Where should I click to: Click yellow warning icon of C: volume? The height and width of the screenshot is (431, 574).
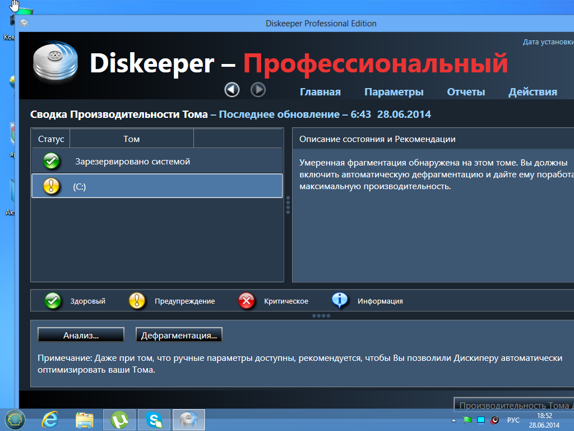(x=51, y=186)
